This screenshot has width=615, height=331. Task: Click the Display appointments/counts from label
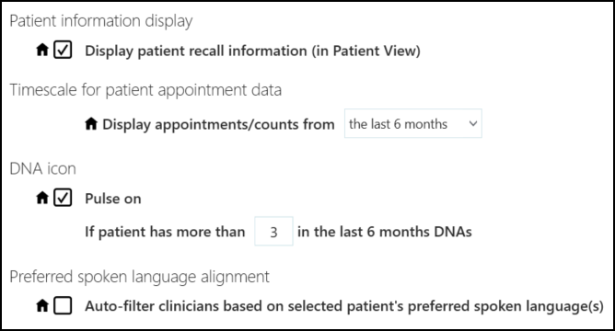tap(218, 124)
